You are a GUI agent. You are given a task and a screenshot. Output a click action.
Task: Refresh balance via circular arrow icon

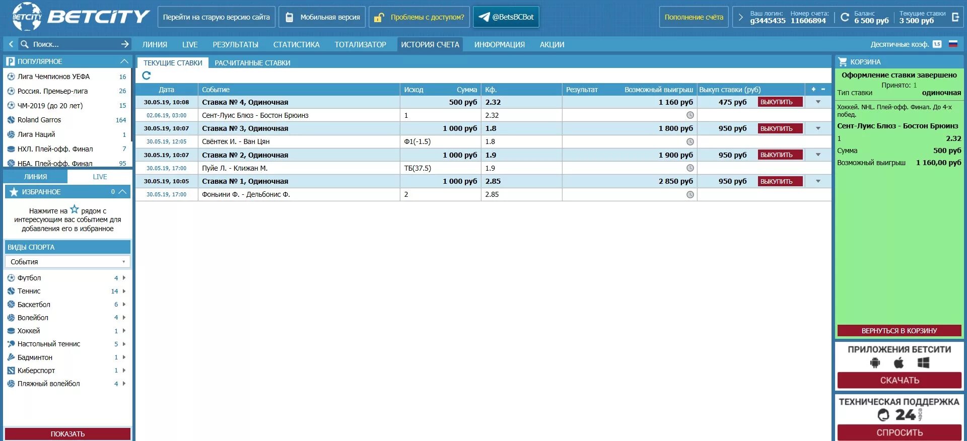[845, 17]
